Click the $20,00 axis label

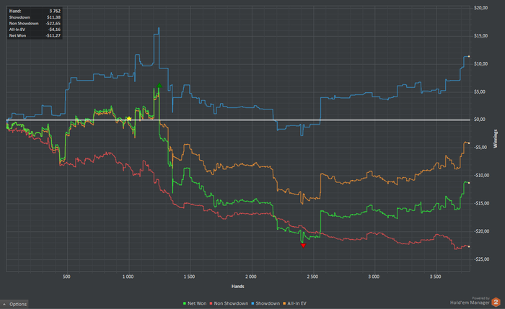click(x=481, y=8)
